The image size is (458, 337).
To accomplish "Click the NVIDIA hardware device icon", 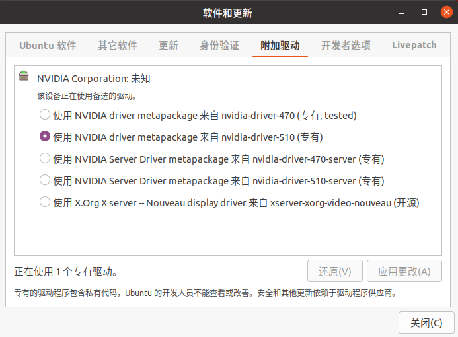I will [x=24, y=75].
